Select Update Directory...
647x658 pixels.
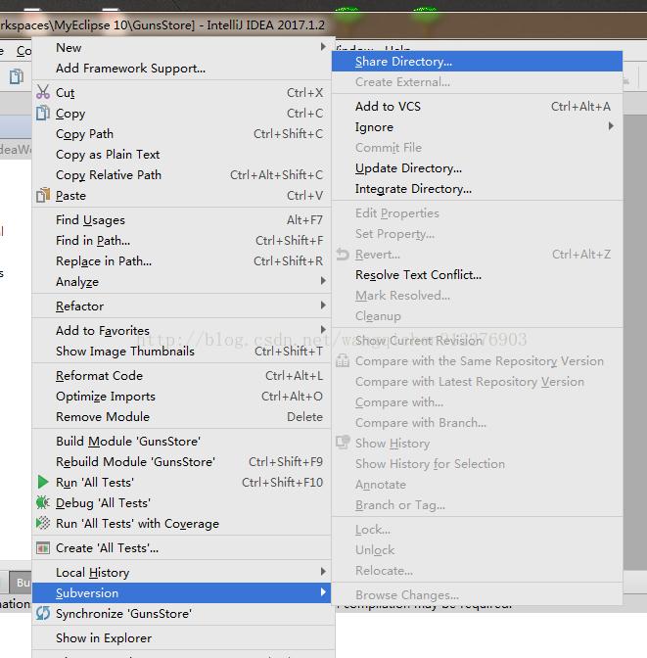477,167
